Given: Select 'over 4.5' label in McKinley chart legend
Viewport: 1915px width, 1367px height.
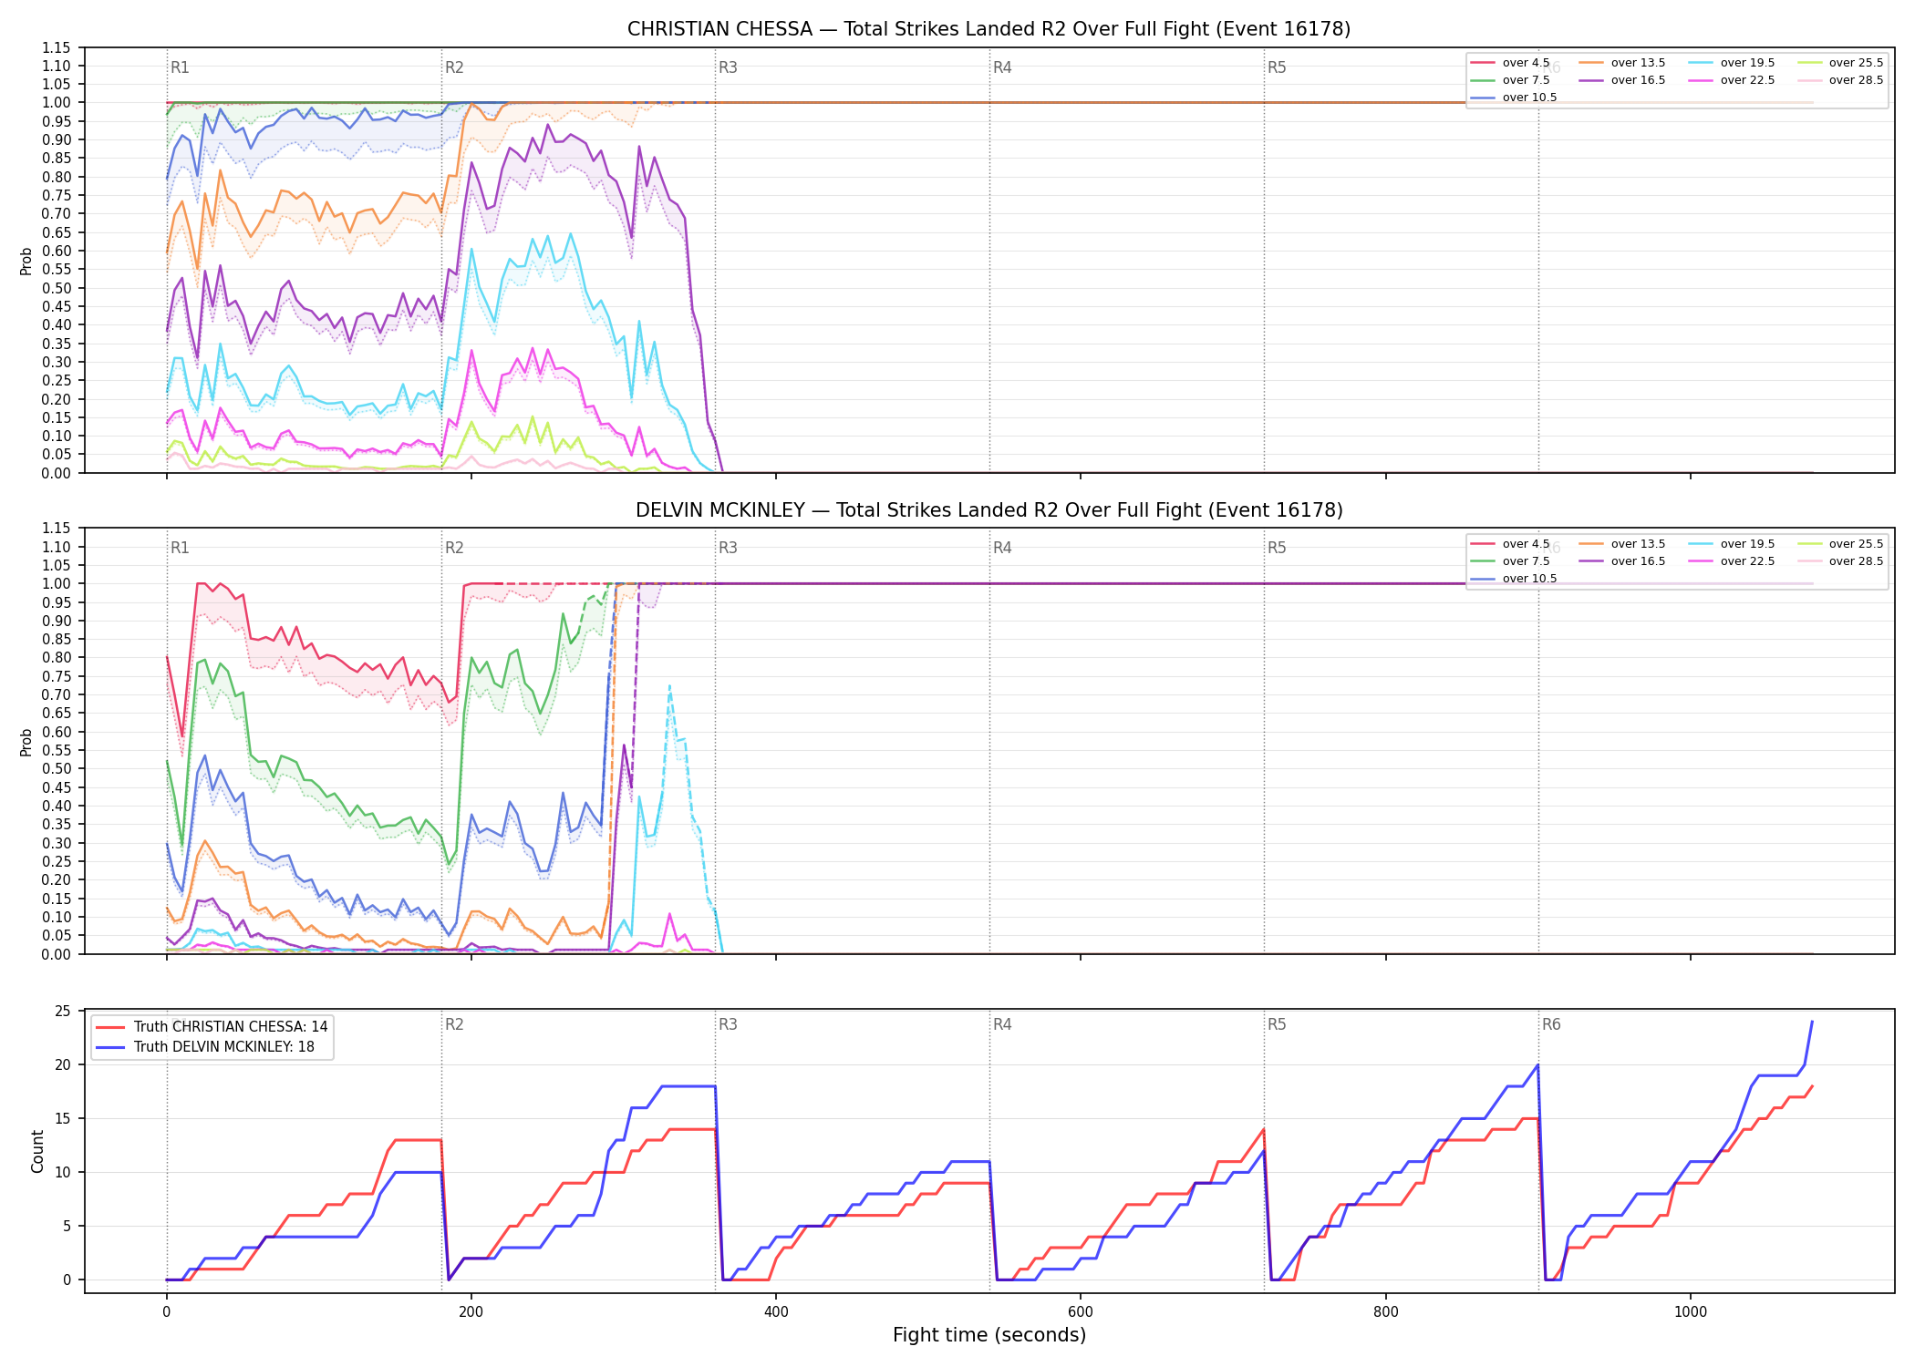Looking at the screenshot, I should [1526, 544].
